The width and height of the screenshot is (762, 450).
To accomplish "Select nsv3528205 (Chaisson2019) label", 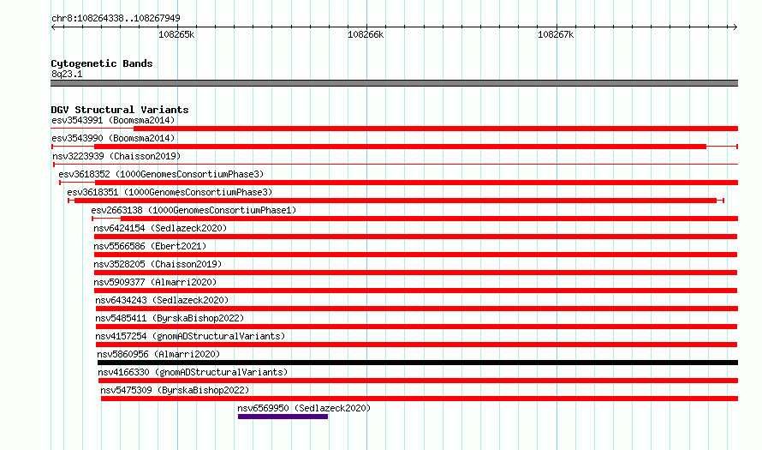I will coord(158,264).
